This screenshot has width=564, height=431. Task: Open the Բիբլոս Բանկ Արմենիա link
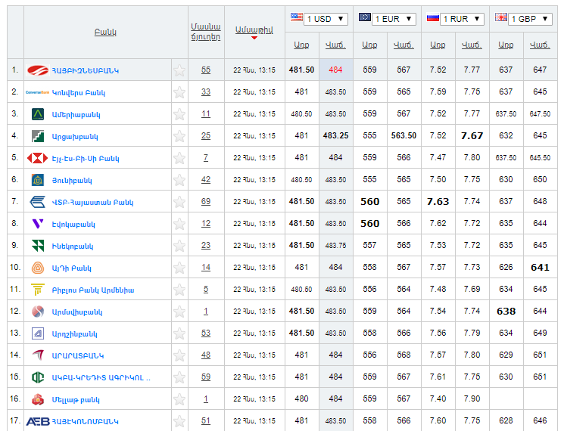tap(93, 290)
